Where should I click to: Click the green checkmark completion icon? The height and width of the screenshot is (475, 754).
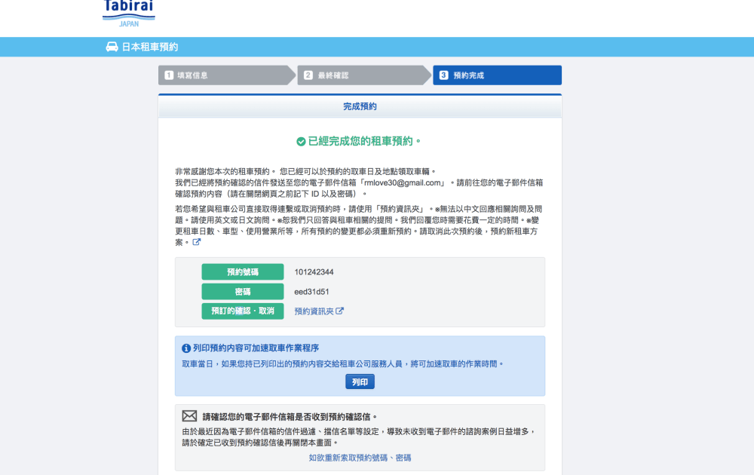pos(301,141)
